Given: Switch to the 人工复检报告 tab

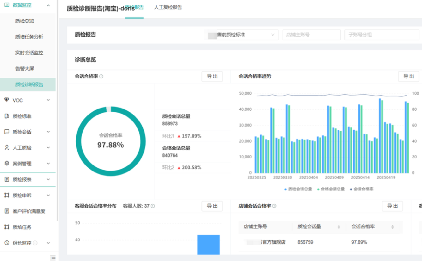Looking at the screenshot, I should tap(168, 8).
